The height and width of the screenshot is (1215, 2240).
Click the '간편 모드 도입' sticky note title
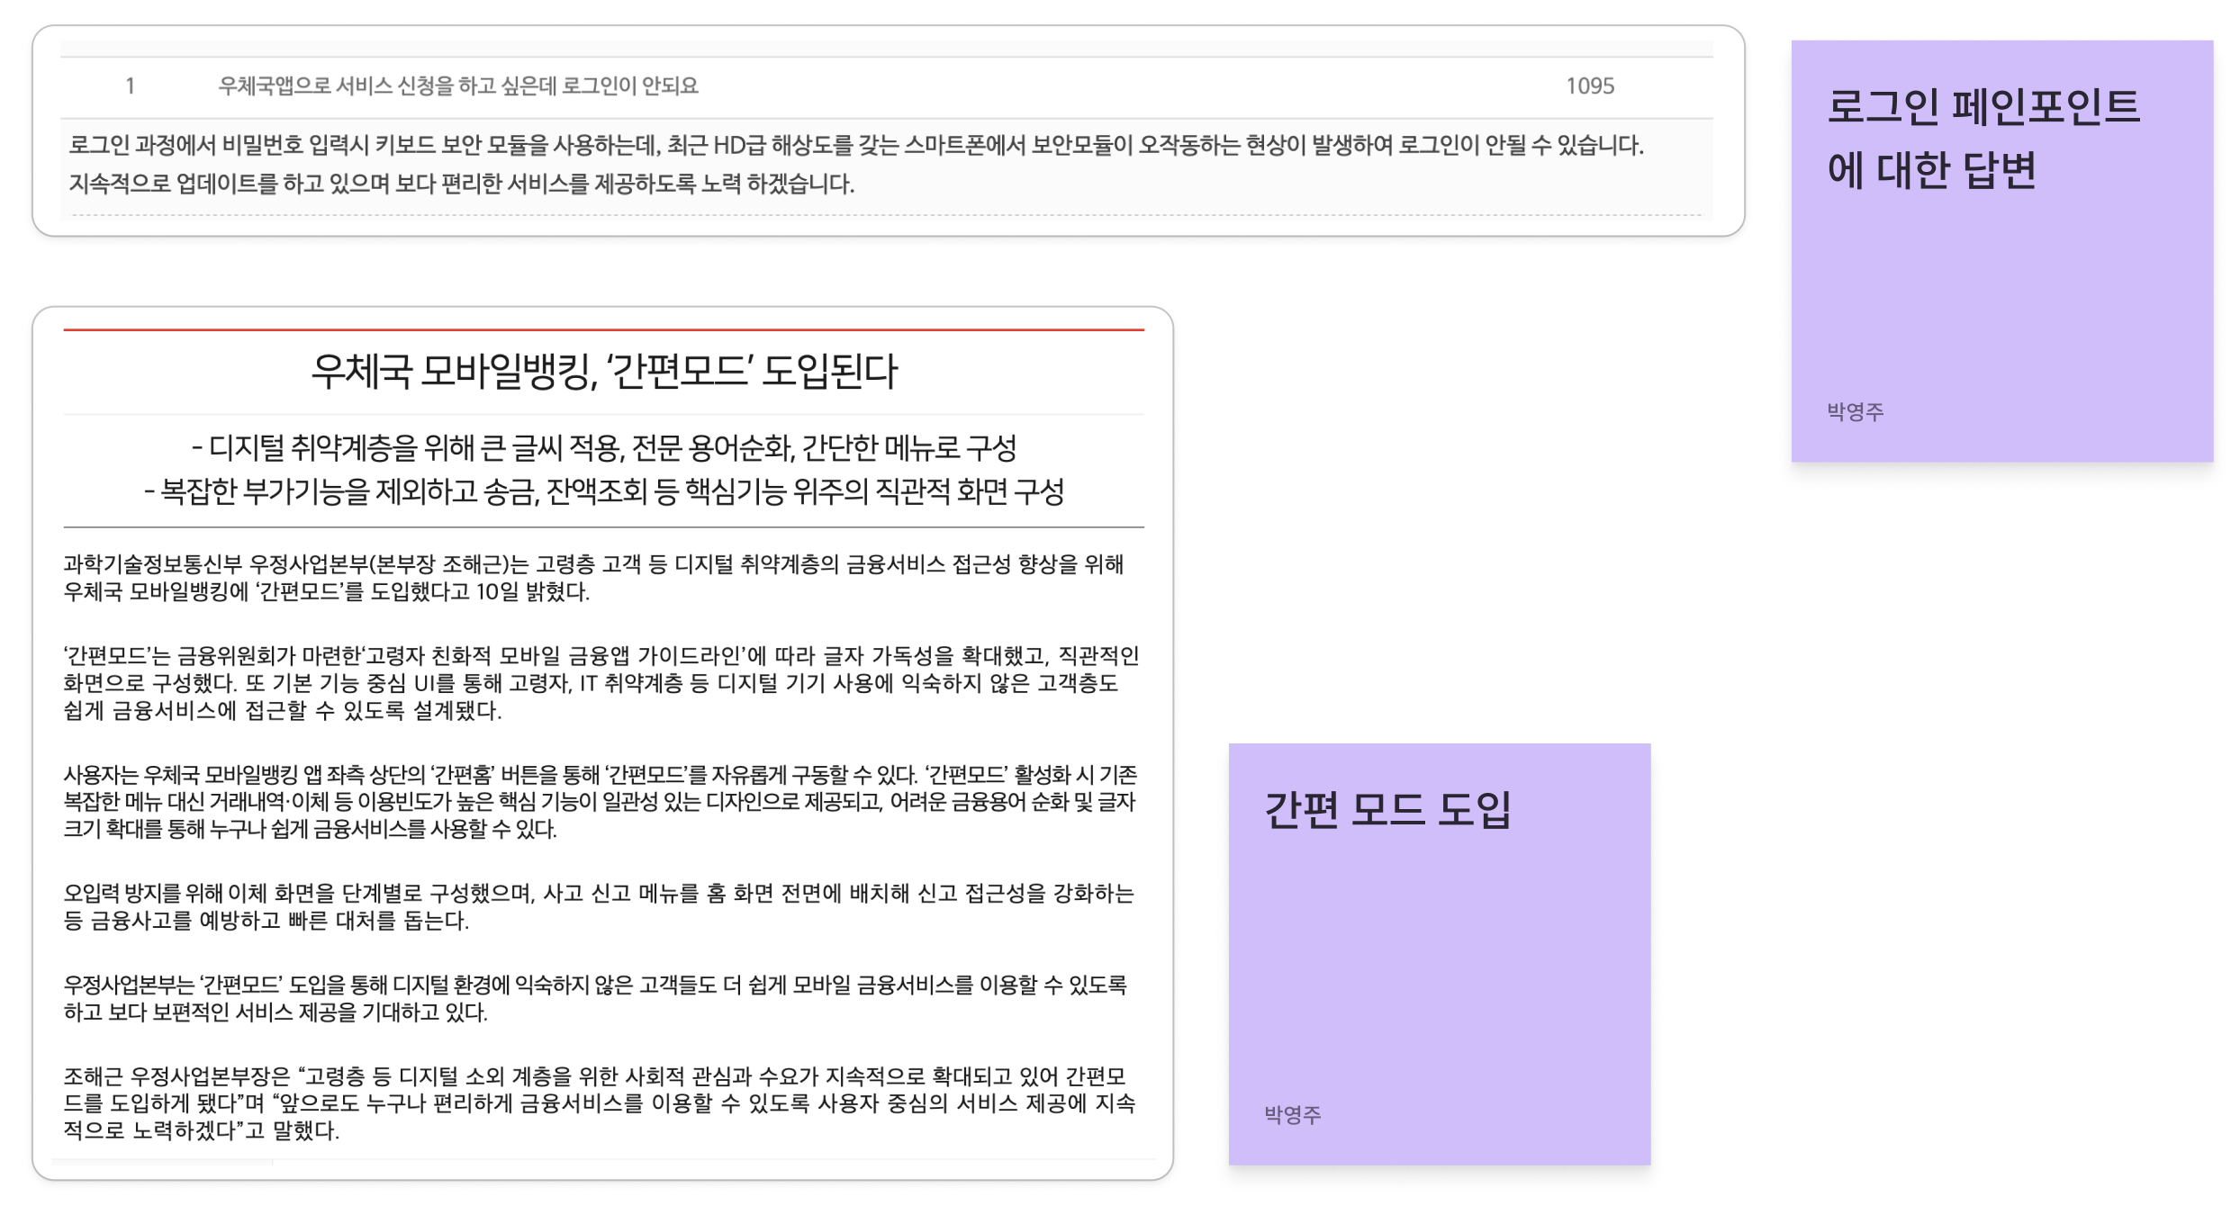coord(1387,809)
